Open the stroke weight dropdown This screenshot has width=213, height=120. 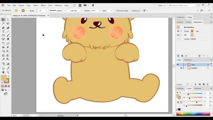pos(46,10)
